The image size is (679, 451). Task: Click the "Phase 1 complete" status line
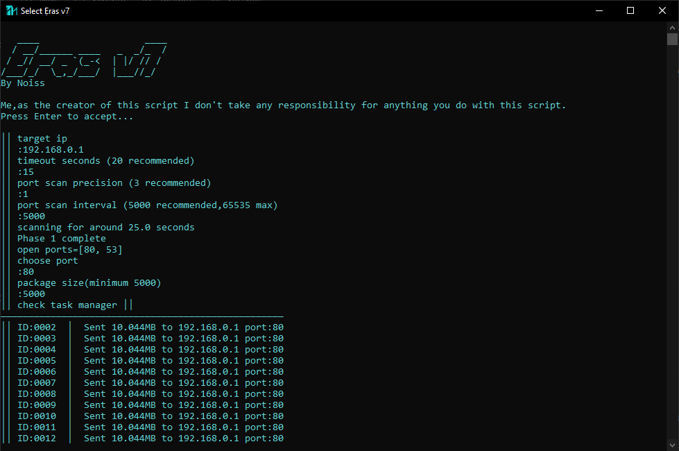[x=62, y=239]
